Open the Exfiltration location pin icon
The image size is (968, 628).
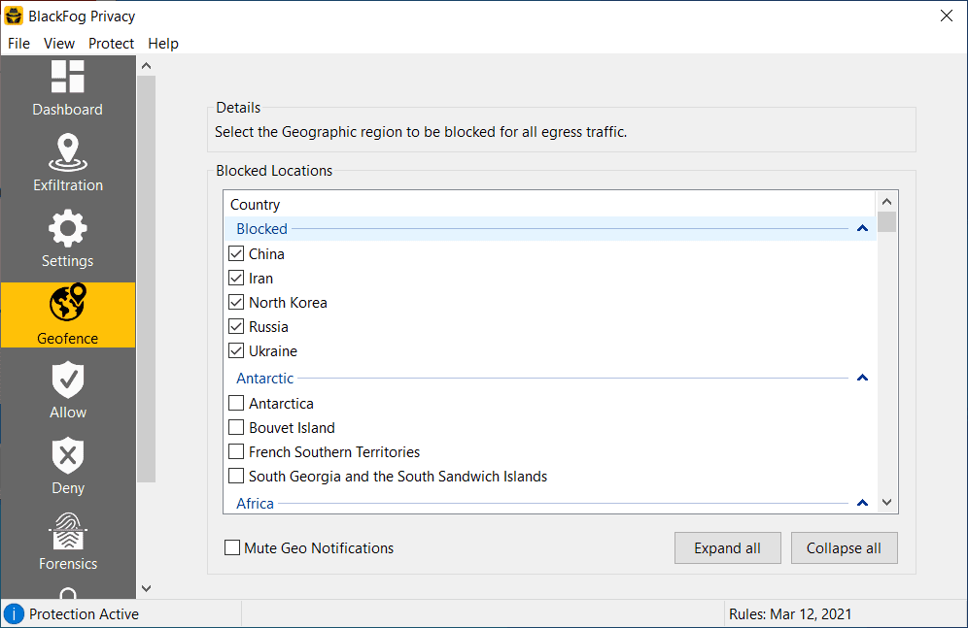point(68,152)
